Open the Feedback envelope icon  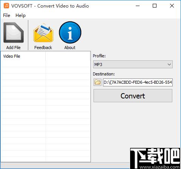coord(43,33)
